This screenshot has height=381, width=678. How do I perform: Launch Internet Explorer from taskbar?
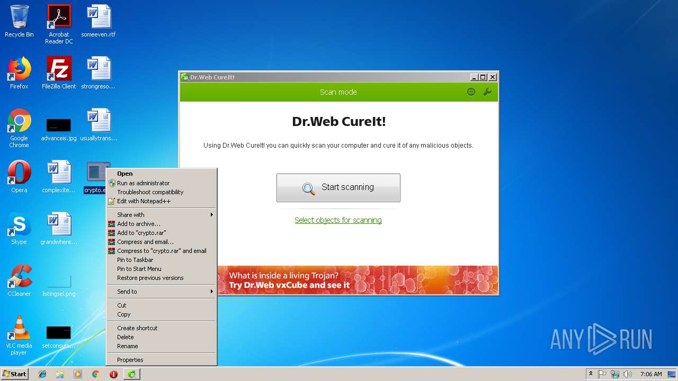coord(42,374)
